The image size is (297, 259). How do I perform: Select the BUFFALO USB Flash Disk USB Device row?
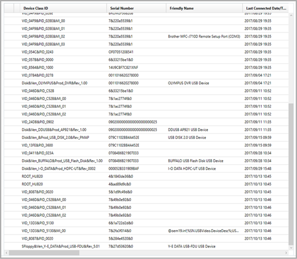[x=195, y=161]
